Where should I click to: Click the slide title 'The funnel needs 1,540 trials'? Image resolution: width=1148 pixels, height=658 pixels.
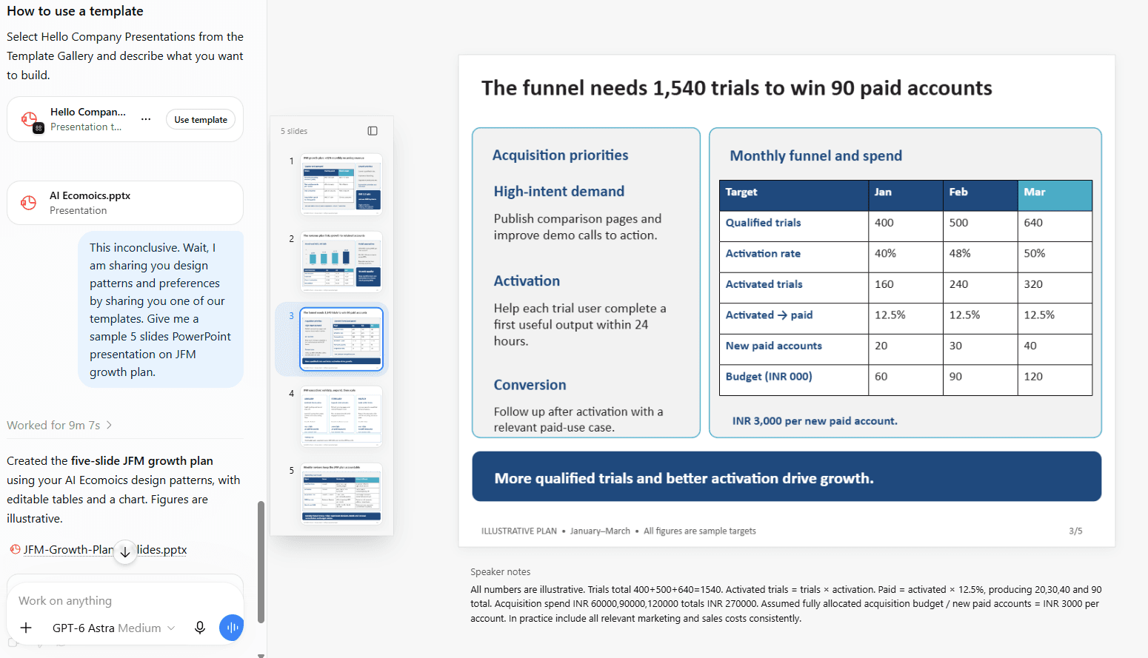pyautogui.click(x=736, y=88)
